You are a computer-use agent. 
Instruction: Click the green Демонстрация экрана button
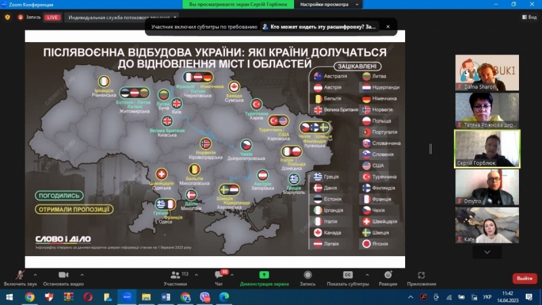click(x=264, y=277)
